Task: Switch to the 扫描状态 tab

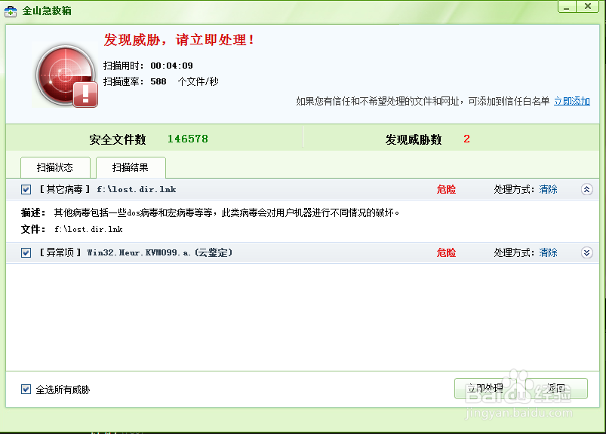Action: (x=54, y=167)
